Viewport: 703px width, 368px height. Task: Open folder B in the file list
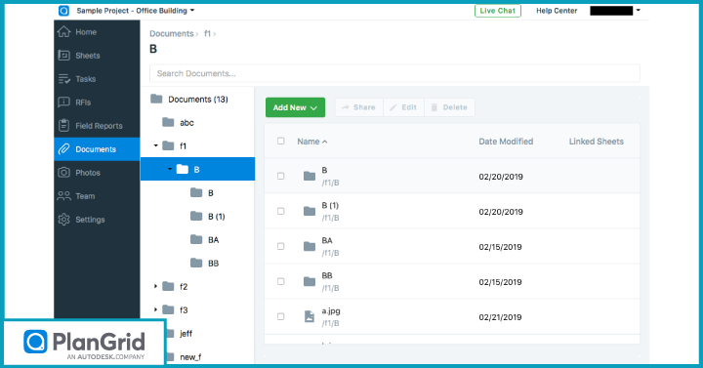(324, 170)
